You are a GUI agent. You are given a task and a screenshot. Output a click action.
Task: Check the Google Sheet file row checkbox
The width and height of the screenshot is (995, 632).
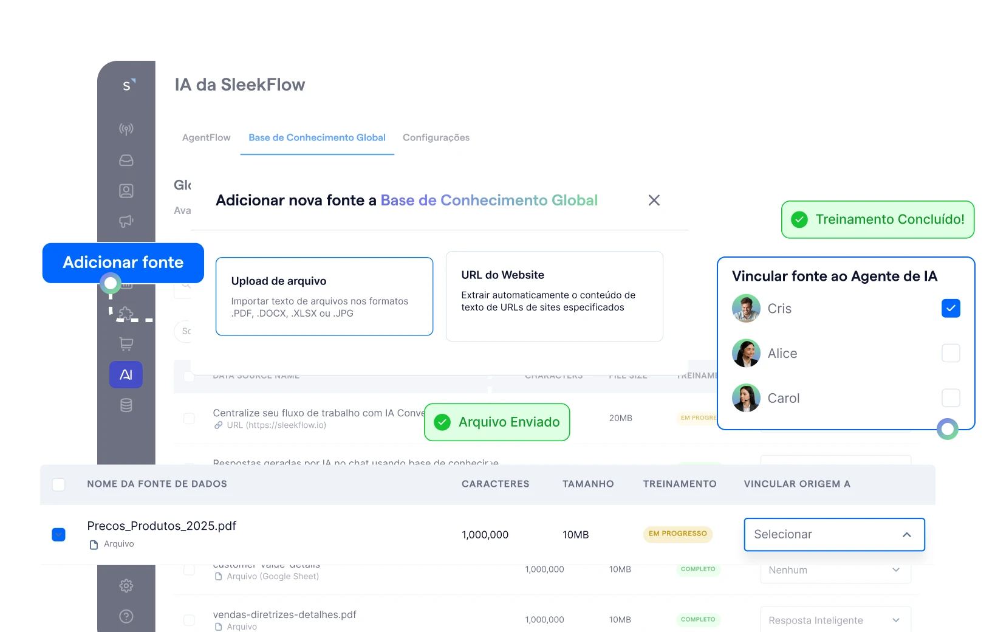pyautogui.click(x=189, y=569)
